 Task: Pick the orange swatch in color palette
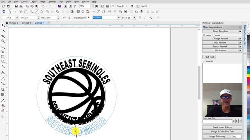(248, 87)
